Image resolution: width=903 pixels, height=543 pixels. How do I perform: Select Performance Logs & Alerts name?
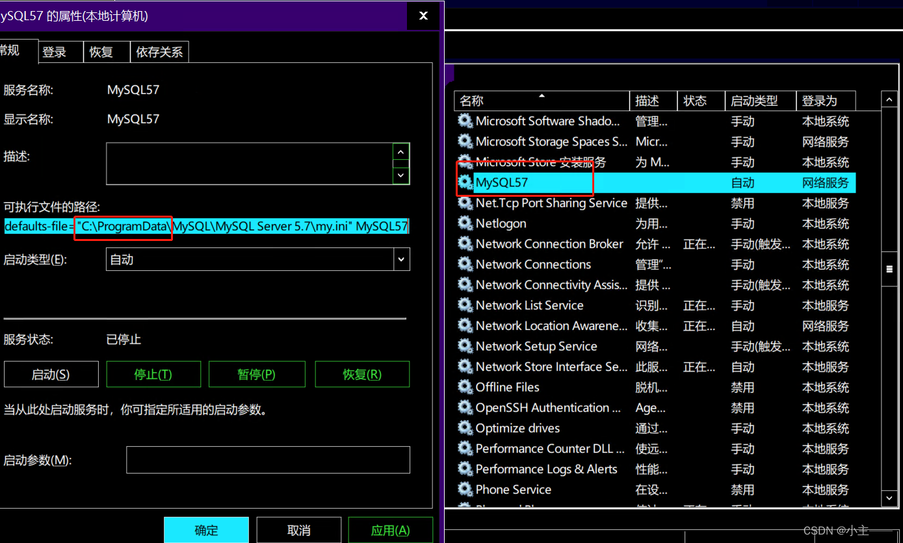tap(546, 469)
